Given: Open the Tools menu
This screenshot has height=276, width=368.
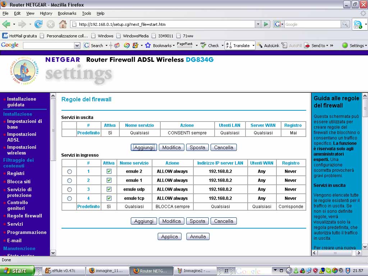Looking at the screenshot, I should coord(87,13).
